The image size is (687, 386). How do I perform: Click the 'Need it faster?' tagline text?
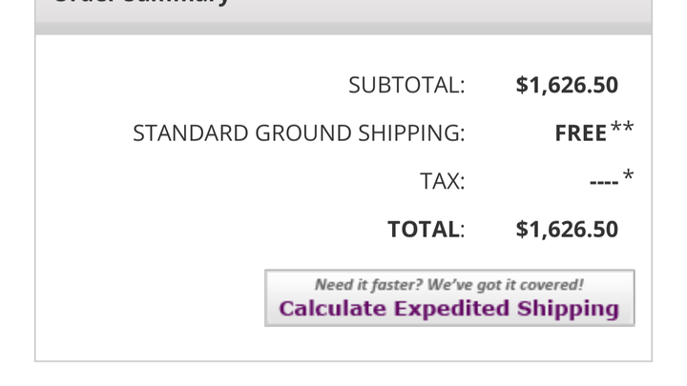click(x=368, y=285)
